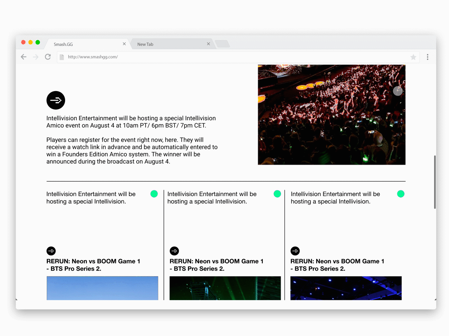Click the middle card's Intellivision Entertainment text
The image size is (449, 336).
[x=212, y=198]
